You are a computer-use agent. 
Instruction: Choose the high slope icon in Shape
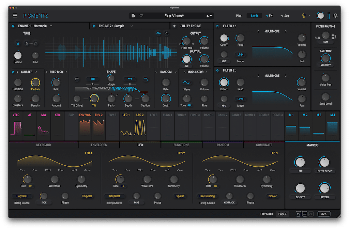click(x=146, y=79)
